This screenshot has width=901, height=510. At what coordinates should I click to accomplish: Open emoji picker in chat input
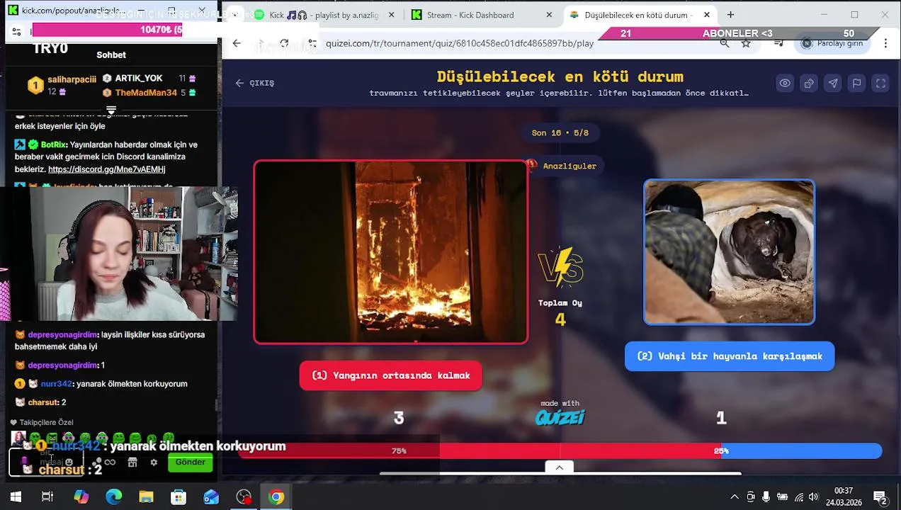click(x=69, y=462)
